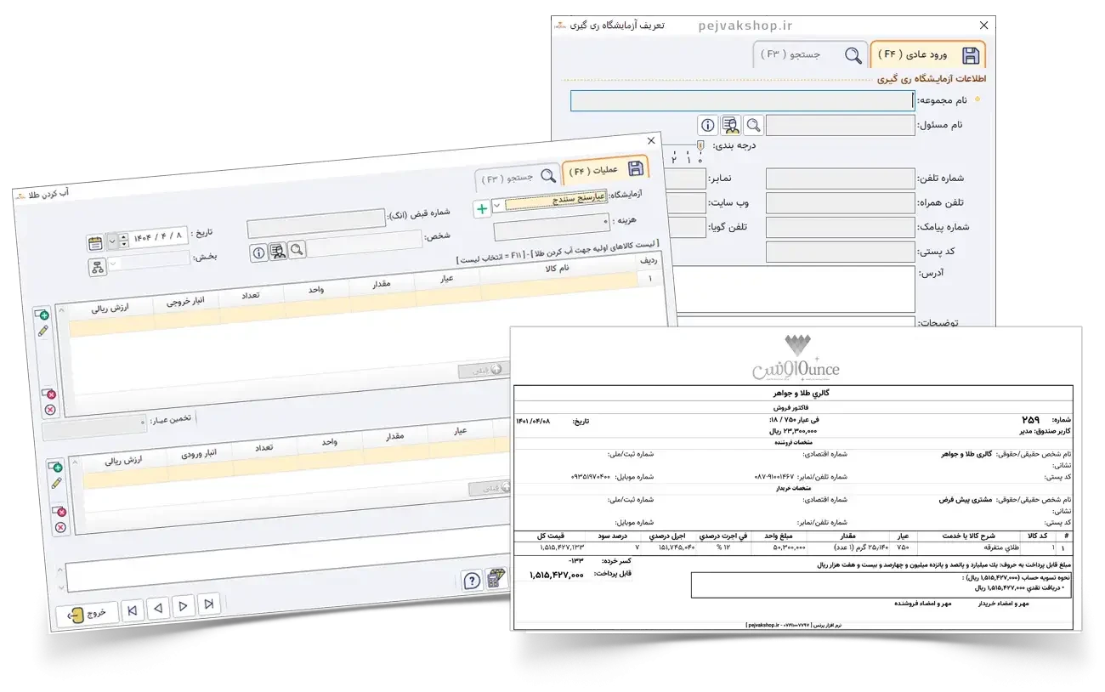Open the help question mark icon
This screenshot has width=1105, height=692.
click(x=472, y=581)
